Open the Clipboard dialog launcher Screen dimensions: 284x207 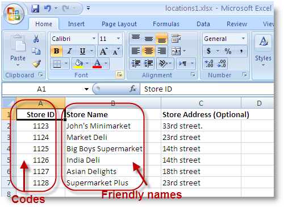tap(41, 74)
